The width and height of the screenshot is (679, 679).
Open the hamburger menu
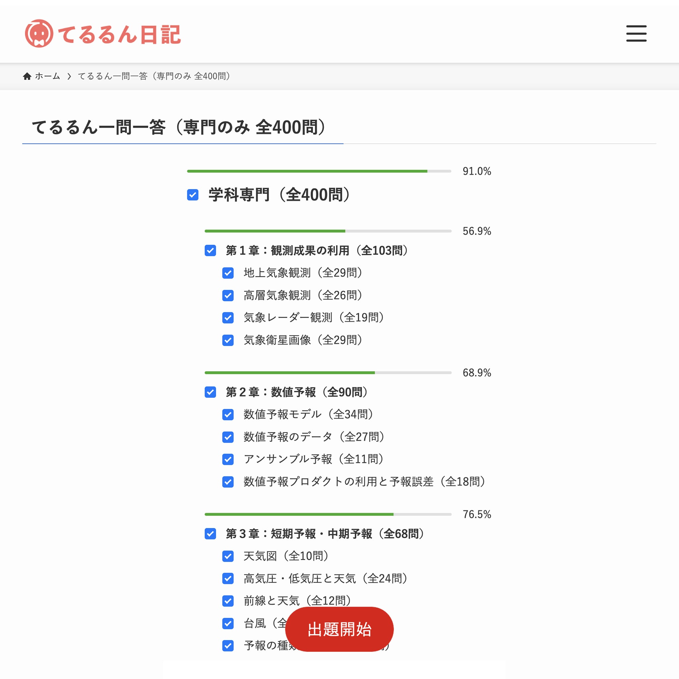pyautogui.click(x=636, y=33)
